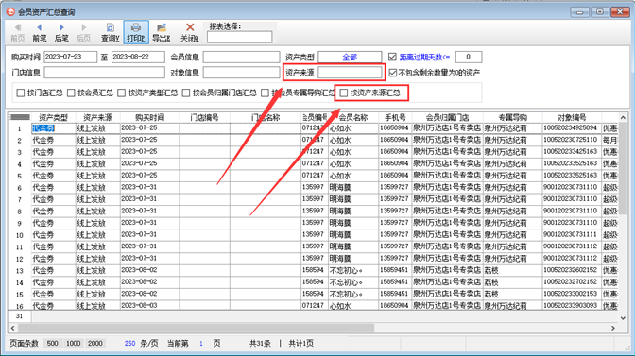Screen dimensions: 635x356
Task: Click the 250 条/页 page size value
Action: [x=129, y=344]
